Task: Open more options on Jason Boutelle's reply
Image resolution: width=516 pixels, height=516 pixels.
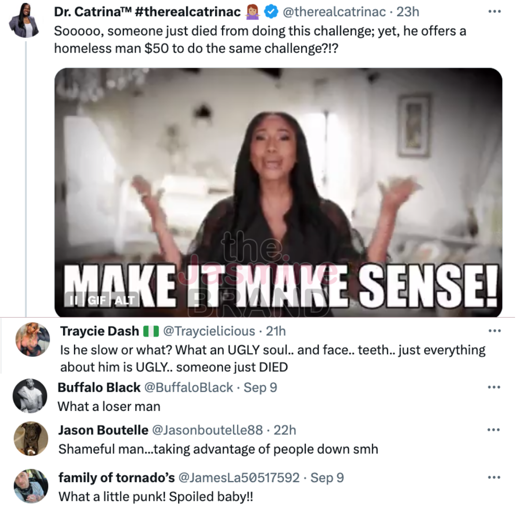Action: click(x=494, y=430)
